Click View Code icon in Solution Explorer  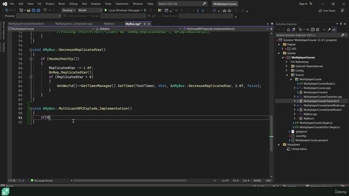[x=324, y=30]
